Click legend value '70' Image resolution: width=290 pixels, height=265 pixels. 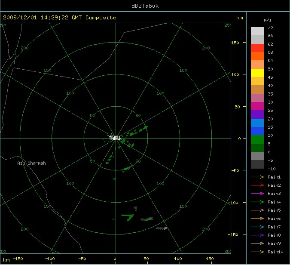click(270, 28)
